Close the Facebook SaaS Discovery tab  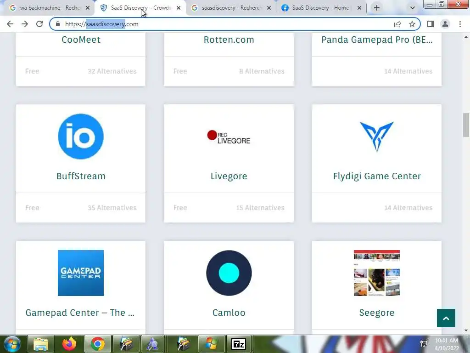pyautogui.click(x=359, y=8)
